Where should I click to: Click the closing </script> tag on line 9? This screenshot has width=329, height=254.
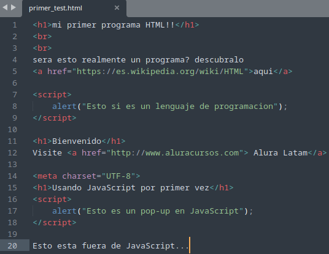[55, 118]
